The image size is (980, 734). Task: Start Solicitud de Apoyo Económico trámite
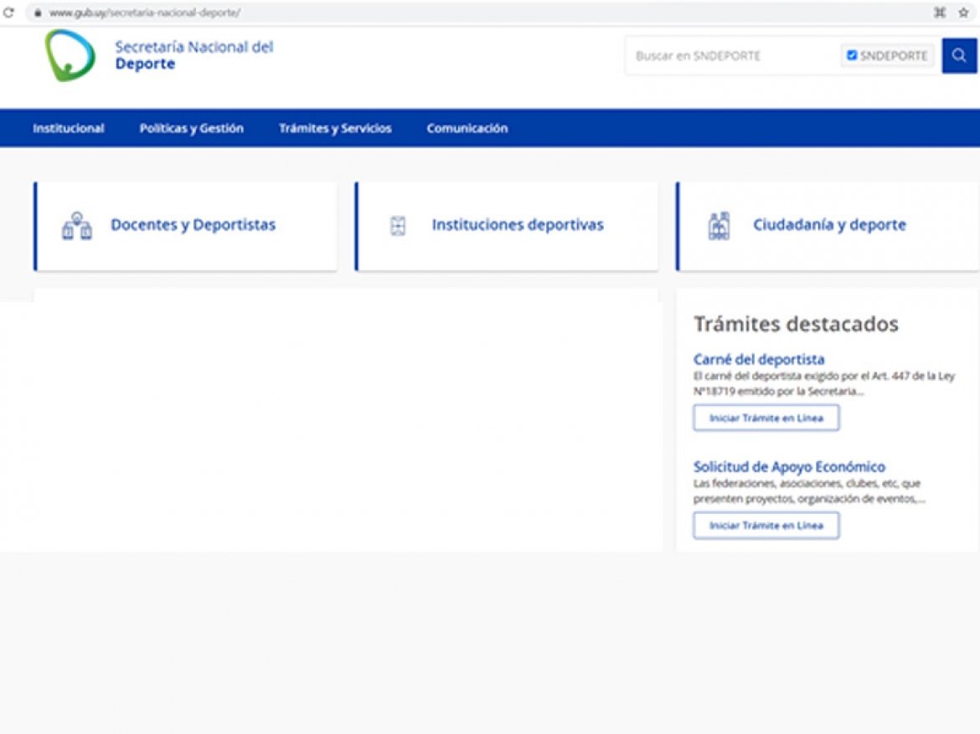(x=766, y=526)
